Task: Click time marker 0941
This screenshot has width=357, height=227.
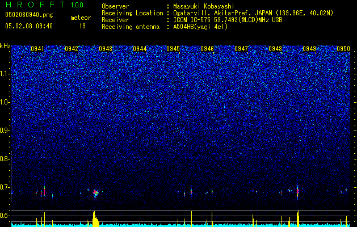Action: coord(37,49)
